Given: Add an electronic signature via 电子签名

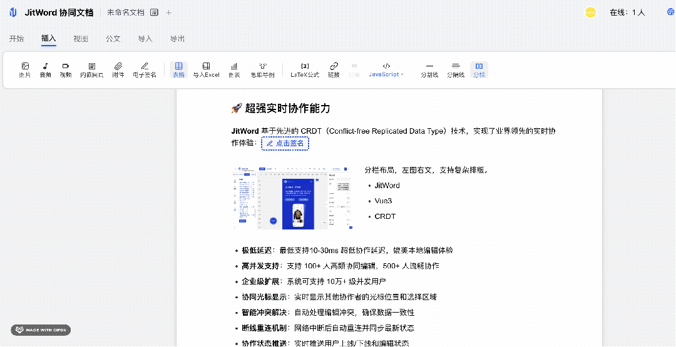Looking at the screenshot, I should pyautogui.click(x=145, y=70).
